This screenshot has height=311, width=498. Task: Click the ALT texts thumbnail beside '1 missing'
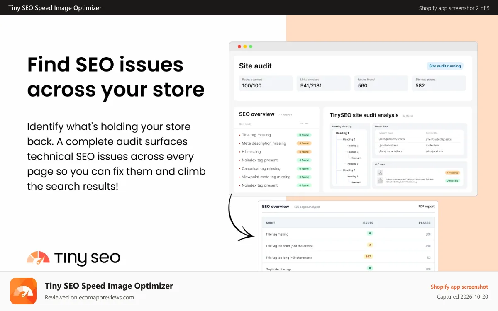(380, 173)
